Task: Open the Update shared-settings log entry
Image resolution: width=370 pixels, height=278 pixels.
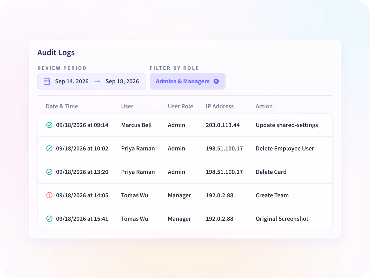Action: 185,125
